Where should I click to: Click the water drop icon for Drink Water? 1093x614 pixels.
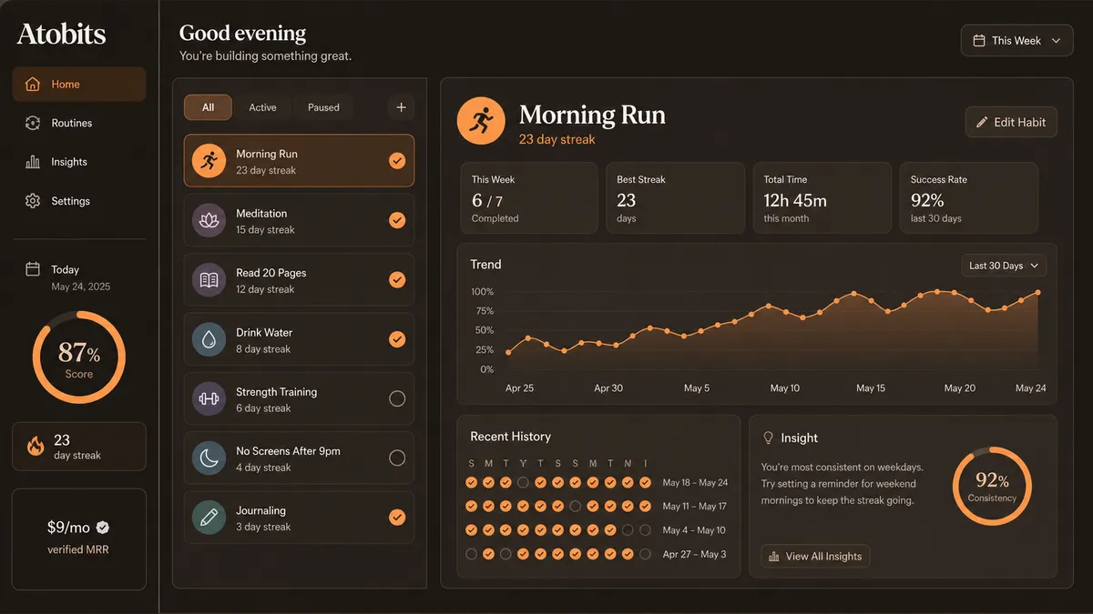tap(209, 339)
